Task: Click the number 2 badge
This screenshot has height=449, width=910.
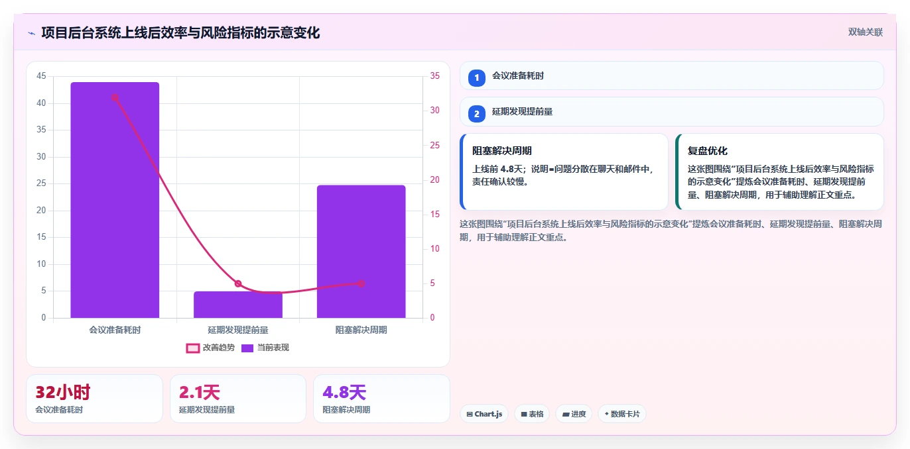Action: (476, 114)
